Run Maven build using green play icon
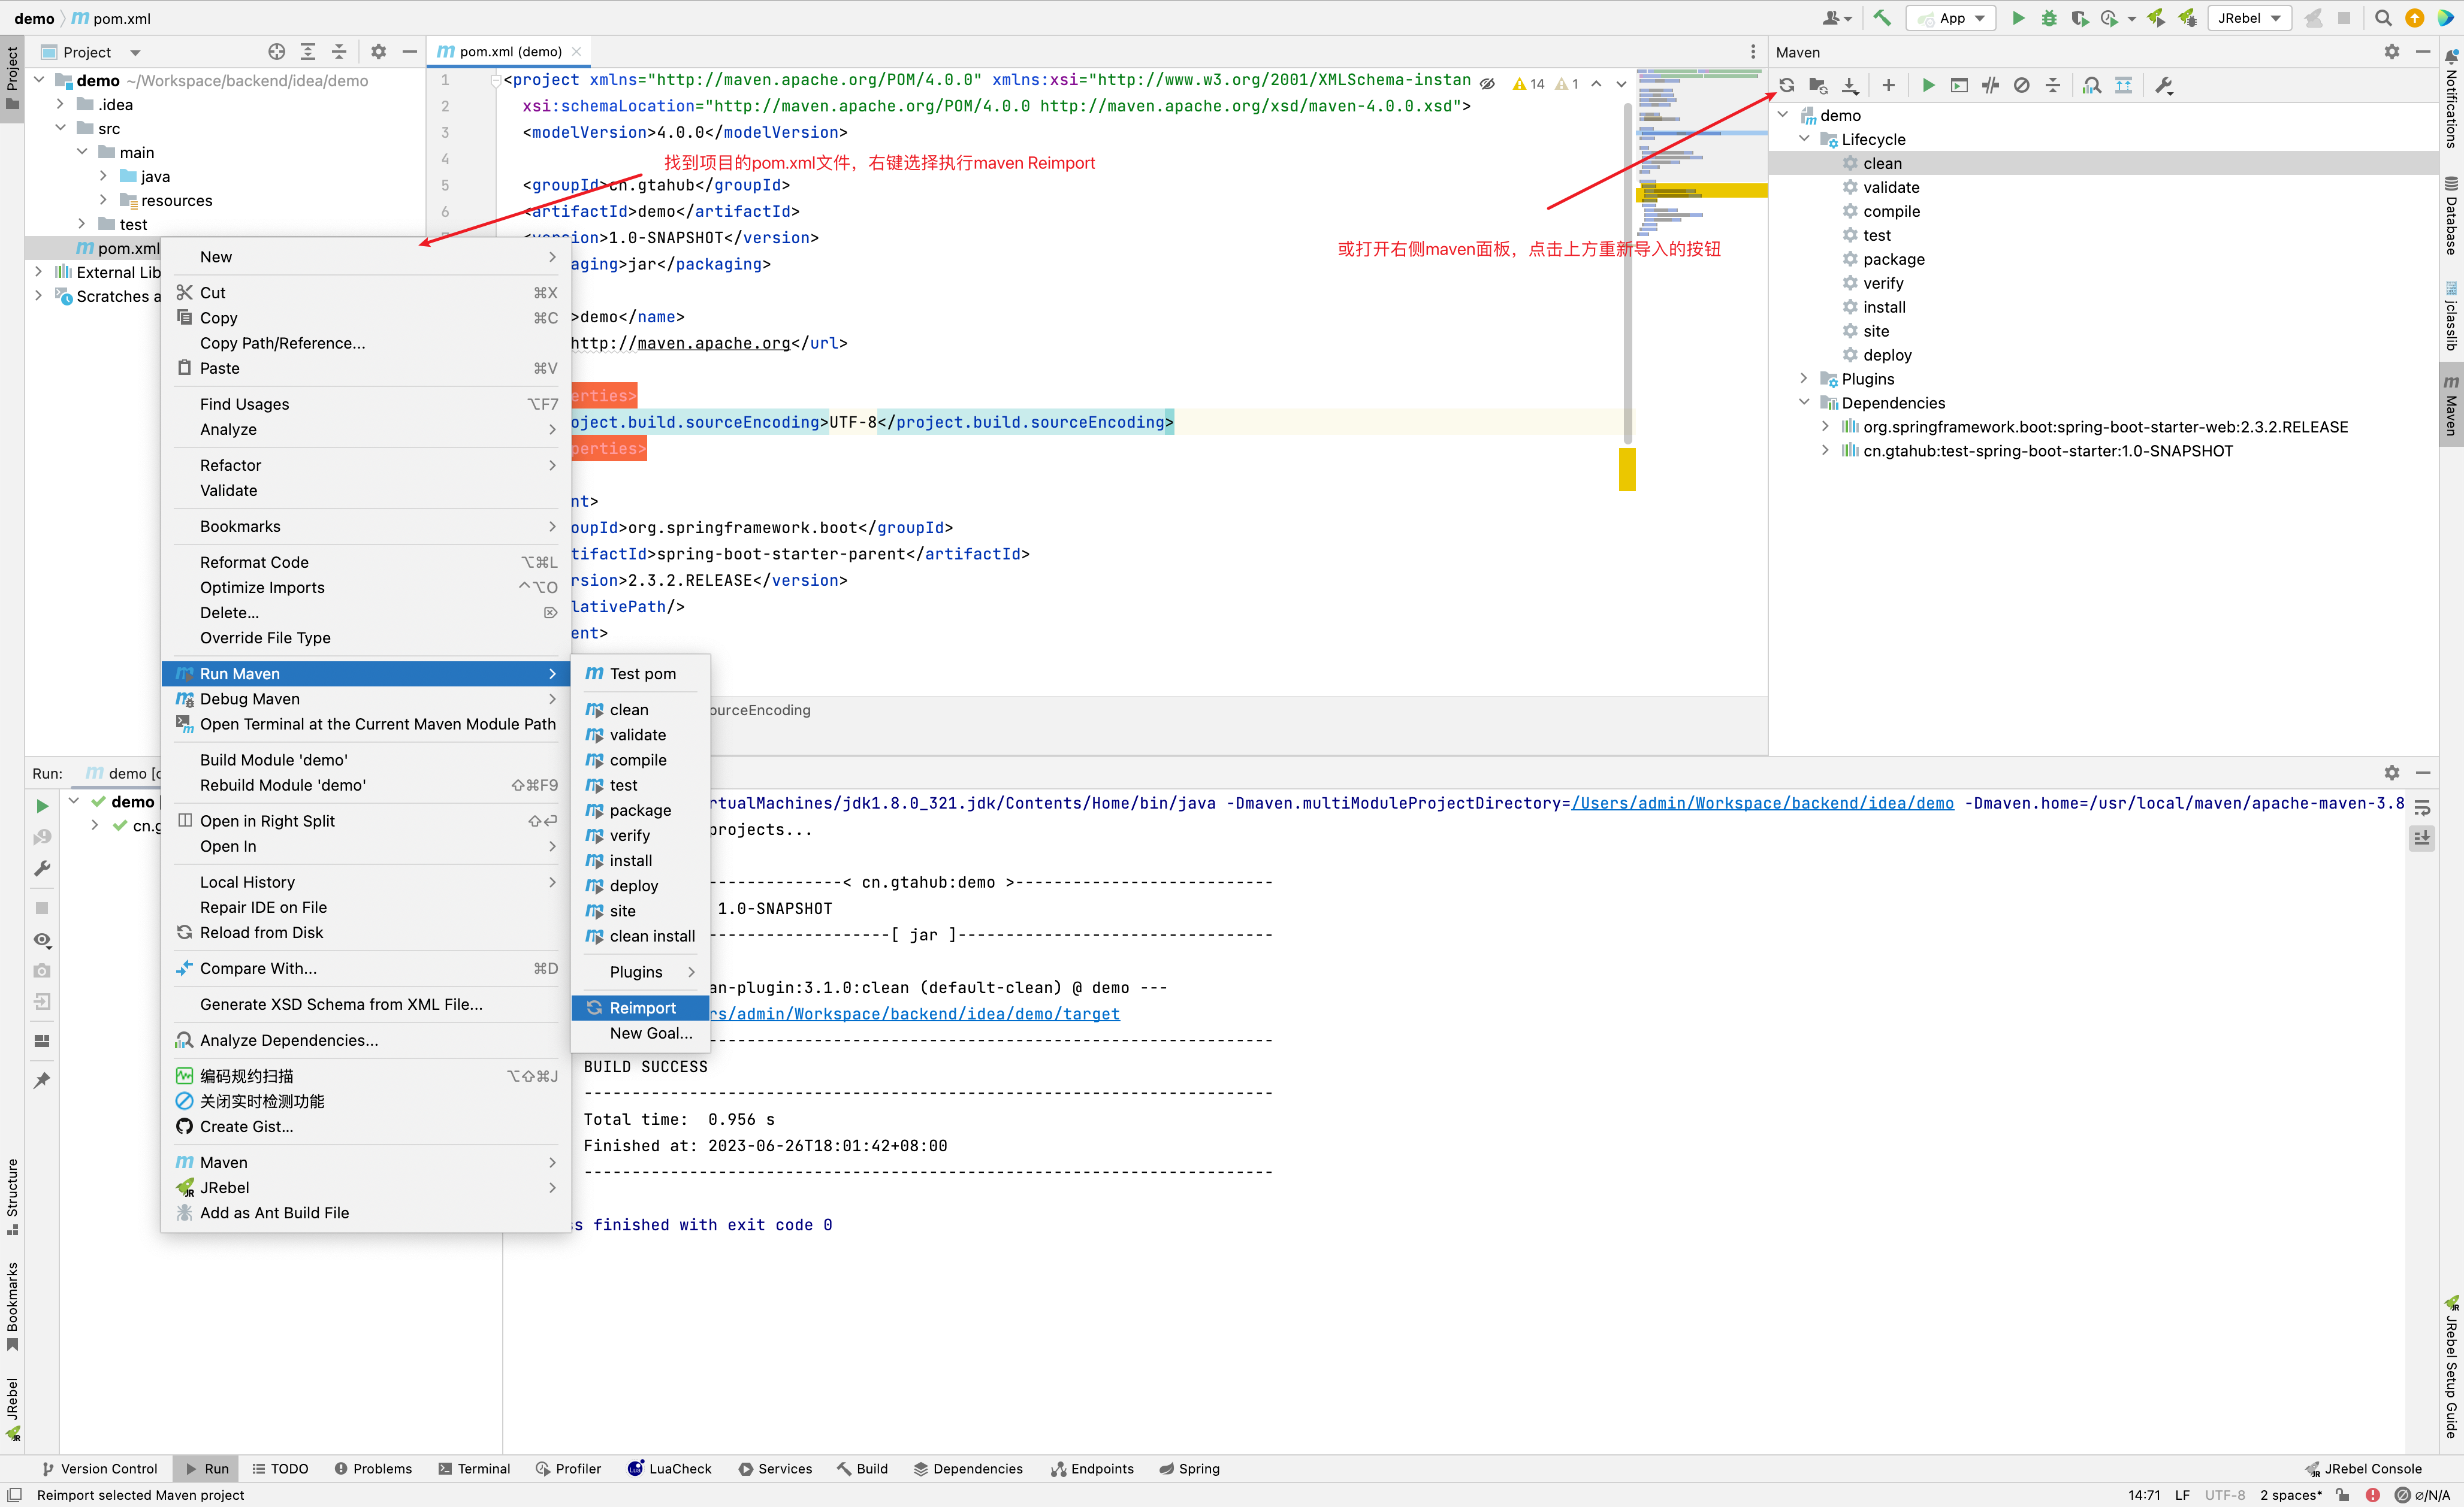 [x=1928, y=85]
